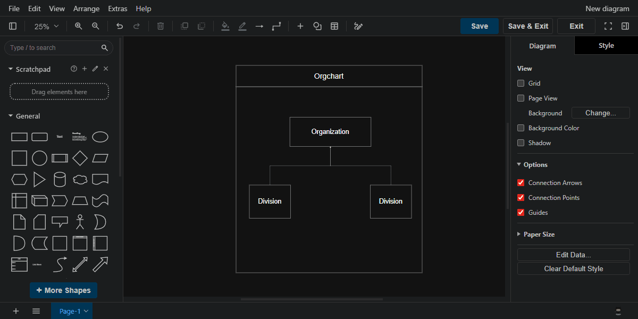The width and height of the screenshot is (638, 319).
Task: Pick the actor stick figure shape
Action: (x=80, y=222)
